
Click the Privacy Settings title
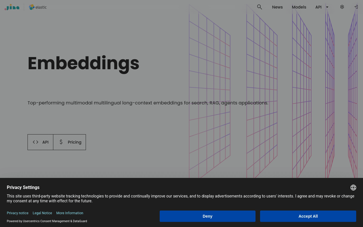(23, 187)
